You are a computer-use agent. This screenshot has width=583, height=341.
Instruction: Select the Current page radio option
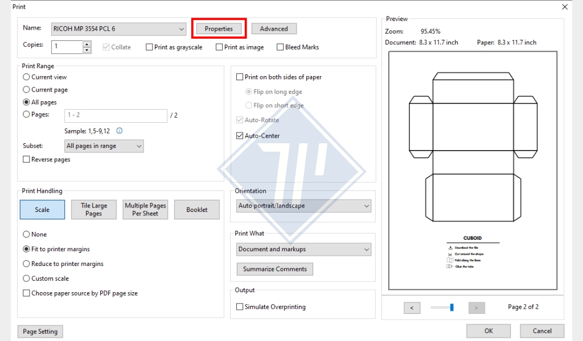coord(27,90)
